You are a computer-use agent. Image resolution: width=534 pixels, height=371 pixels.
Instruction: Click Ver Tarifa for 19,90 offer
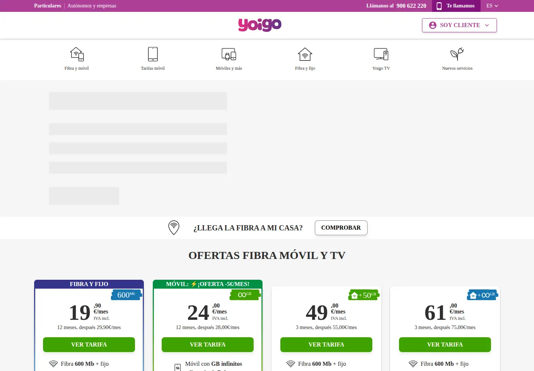tap(89, 345)
